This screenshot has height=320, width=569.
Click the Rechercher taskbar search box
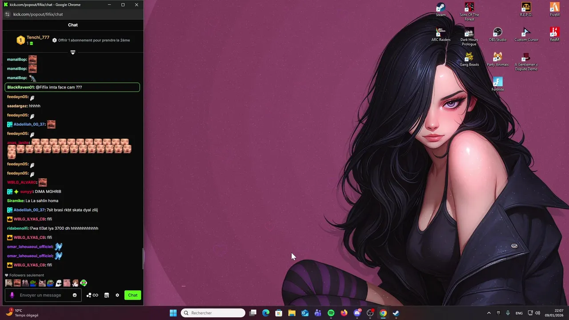click(x=213, y=313)
